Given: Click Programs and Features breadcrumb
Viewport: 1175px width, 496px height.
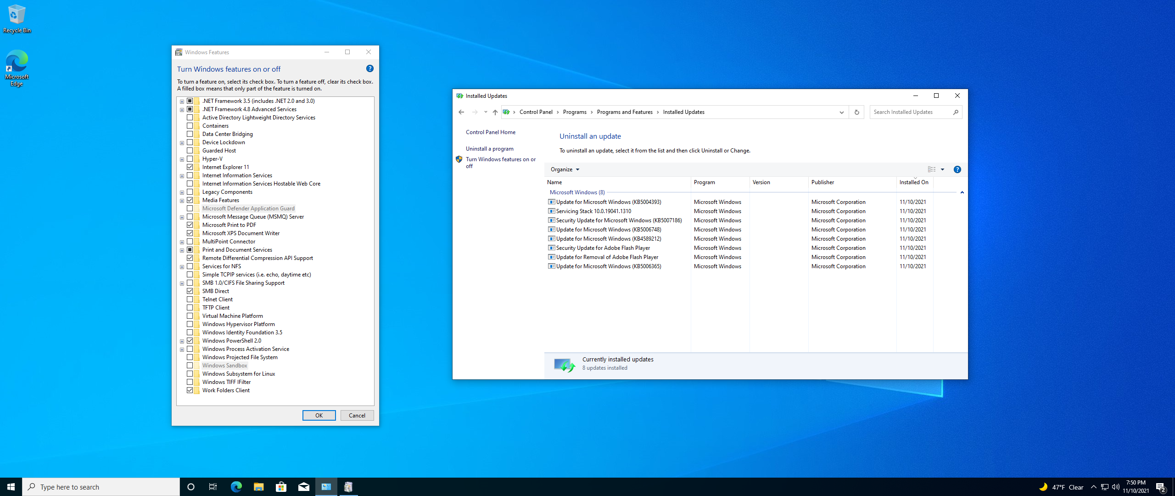Looking at the screenshot, I should pyautogui.click(x=625, y=112).
